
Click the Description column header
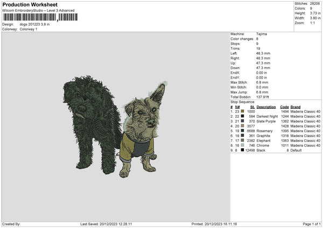(x=266, y=107)
